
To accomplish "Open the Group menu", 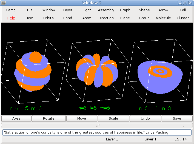I will [x=144, y=18].
